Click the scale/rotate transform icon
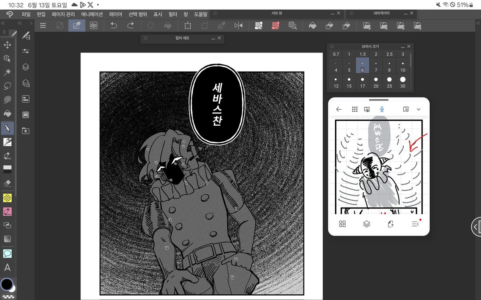 [x=187, y=26]
